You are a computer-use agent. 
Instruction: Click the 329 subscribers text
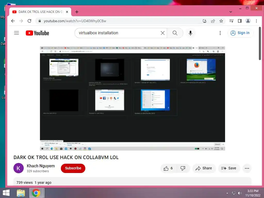(x=38, y=171)
